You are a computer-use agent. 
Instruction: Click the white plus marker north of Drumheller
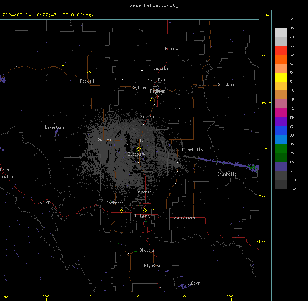pos(219,134)
